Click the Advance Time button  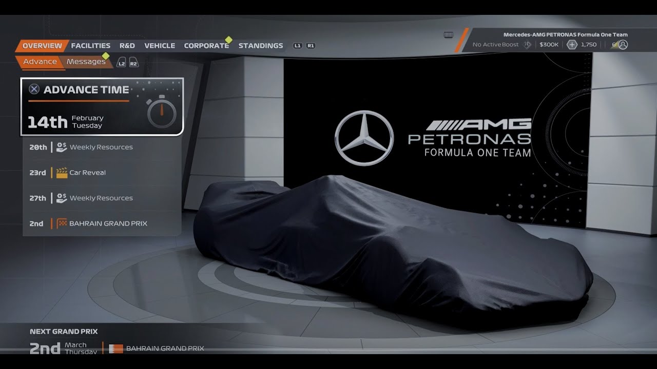[102, 107]
